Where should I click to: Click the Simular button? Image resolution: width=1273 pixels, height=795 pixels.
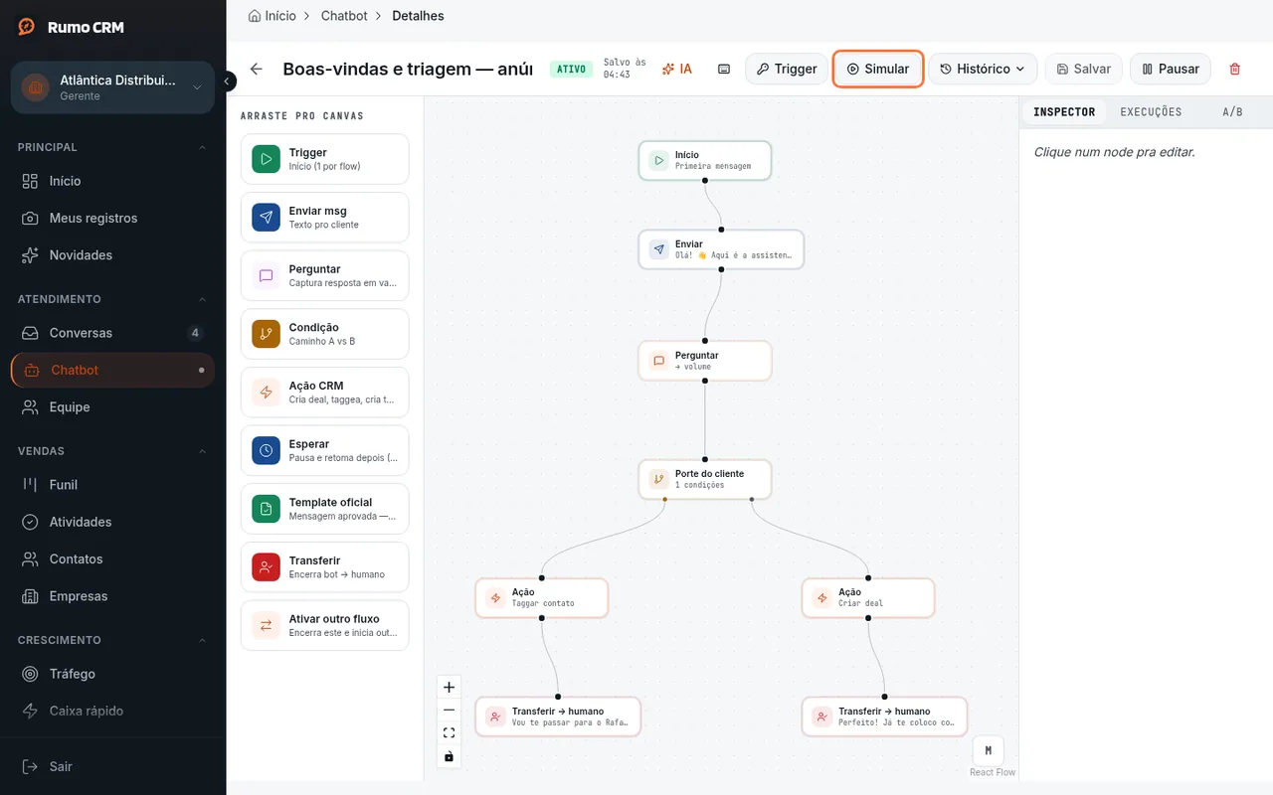(x=878, y=69)
